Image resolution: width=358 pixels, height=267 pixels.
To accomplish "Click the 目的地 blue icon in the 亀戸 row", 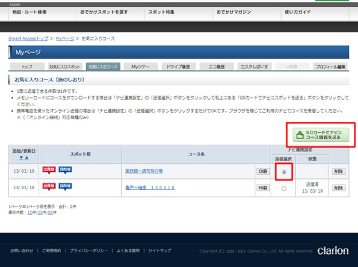I will pos(65,186).
